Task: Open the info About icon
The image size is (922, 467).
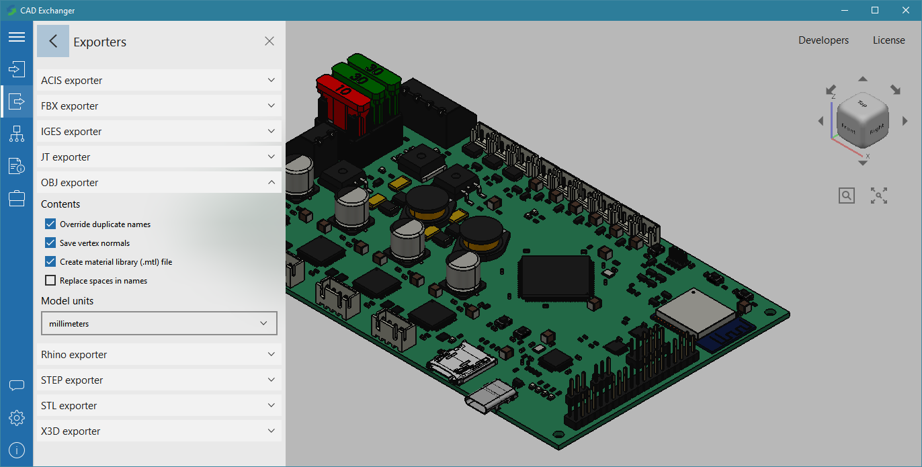Action: 16,450
